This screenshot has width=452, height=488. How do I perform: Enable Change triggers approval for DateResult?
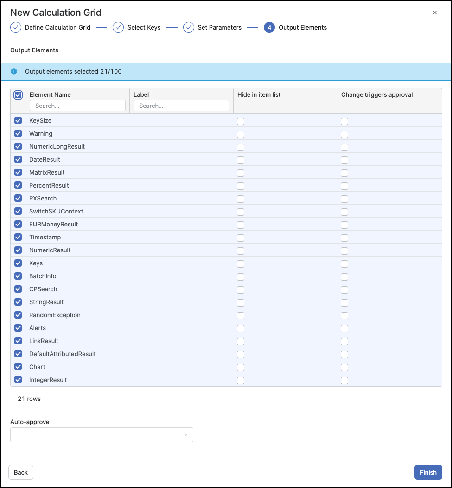tap(344, 160)
